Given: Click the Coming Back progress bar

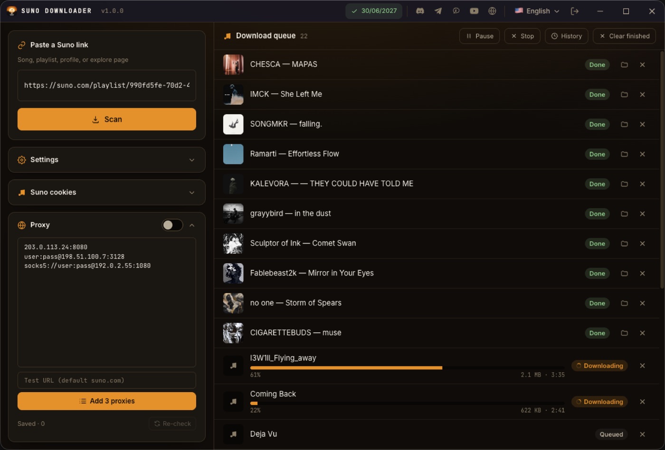Looking at the screenshot, I should click(408, 404).
